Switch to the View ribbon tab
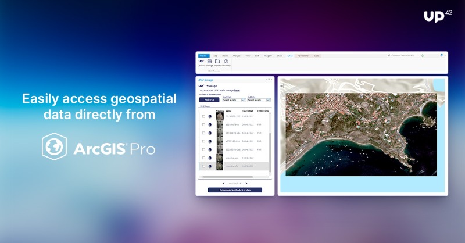The height and width of the screenshot is (243, 465). click(x=248, y=56)
